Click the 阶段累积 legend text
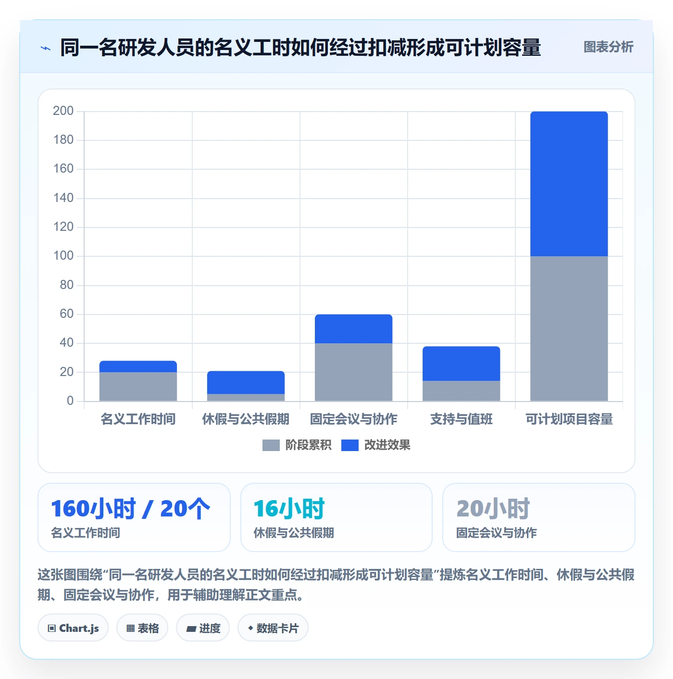 tap(308, 445)
